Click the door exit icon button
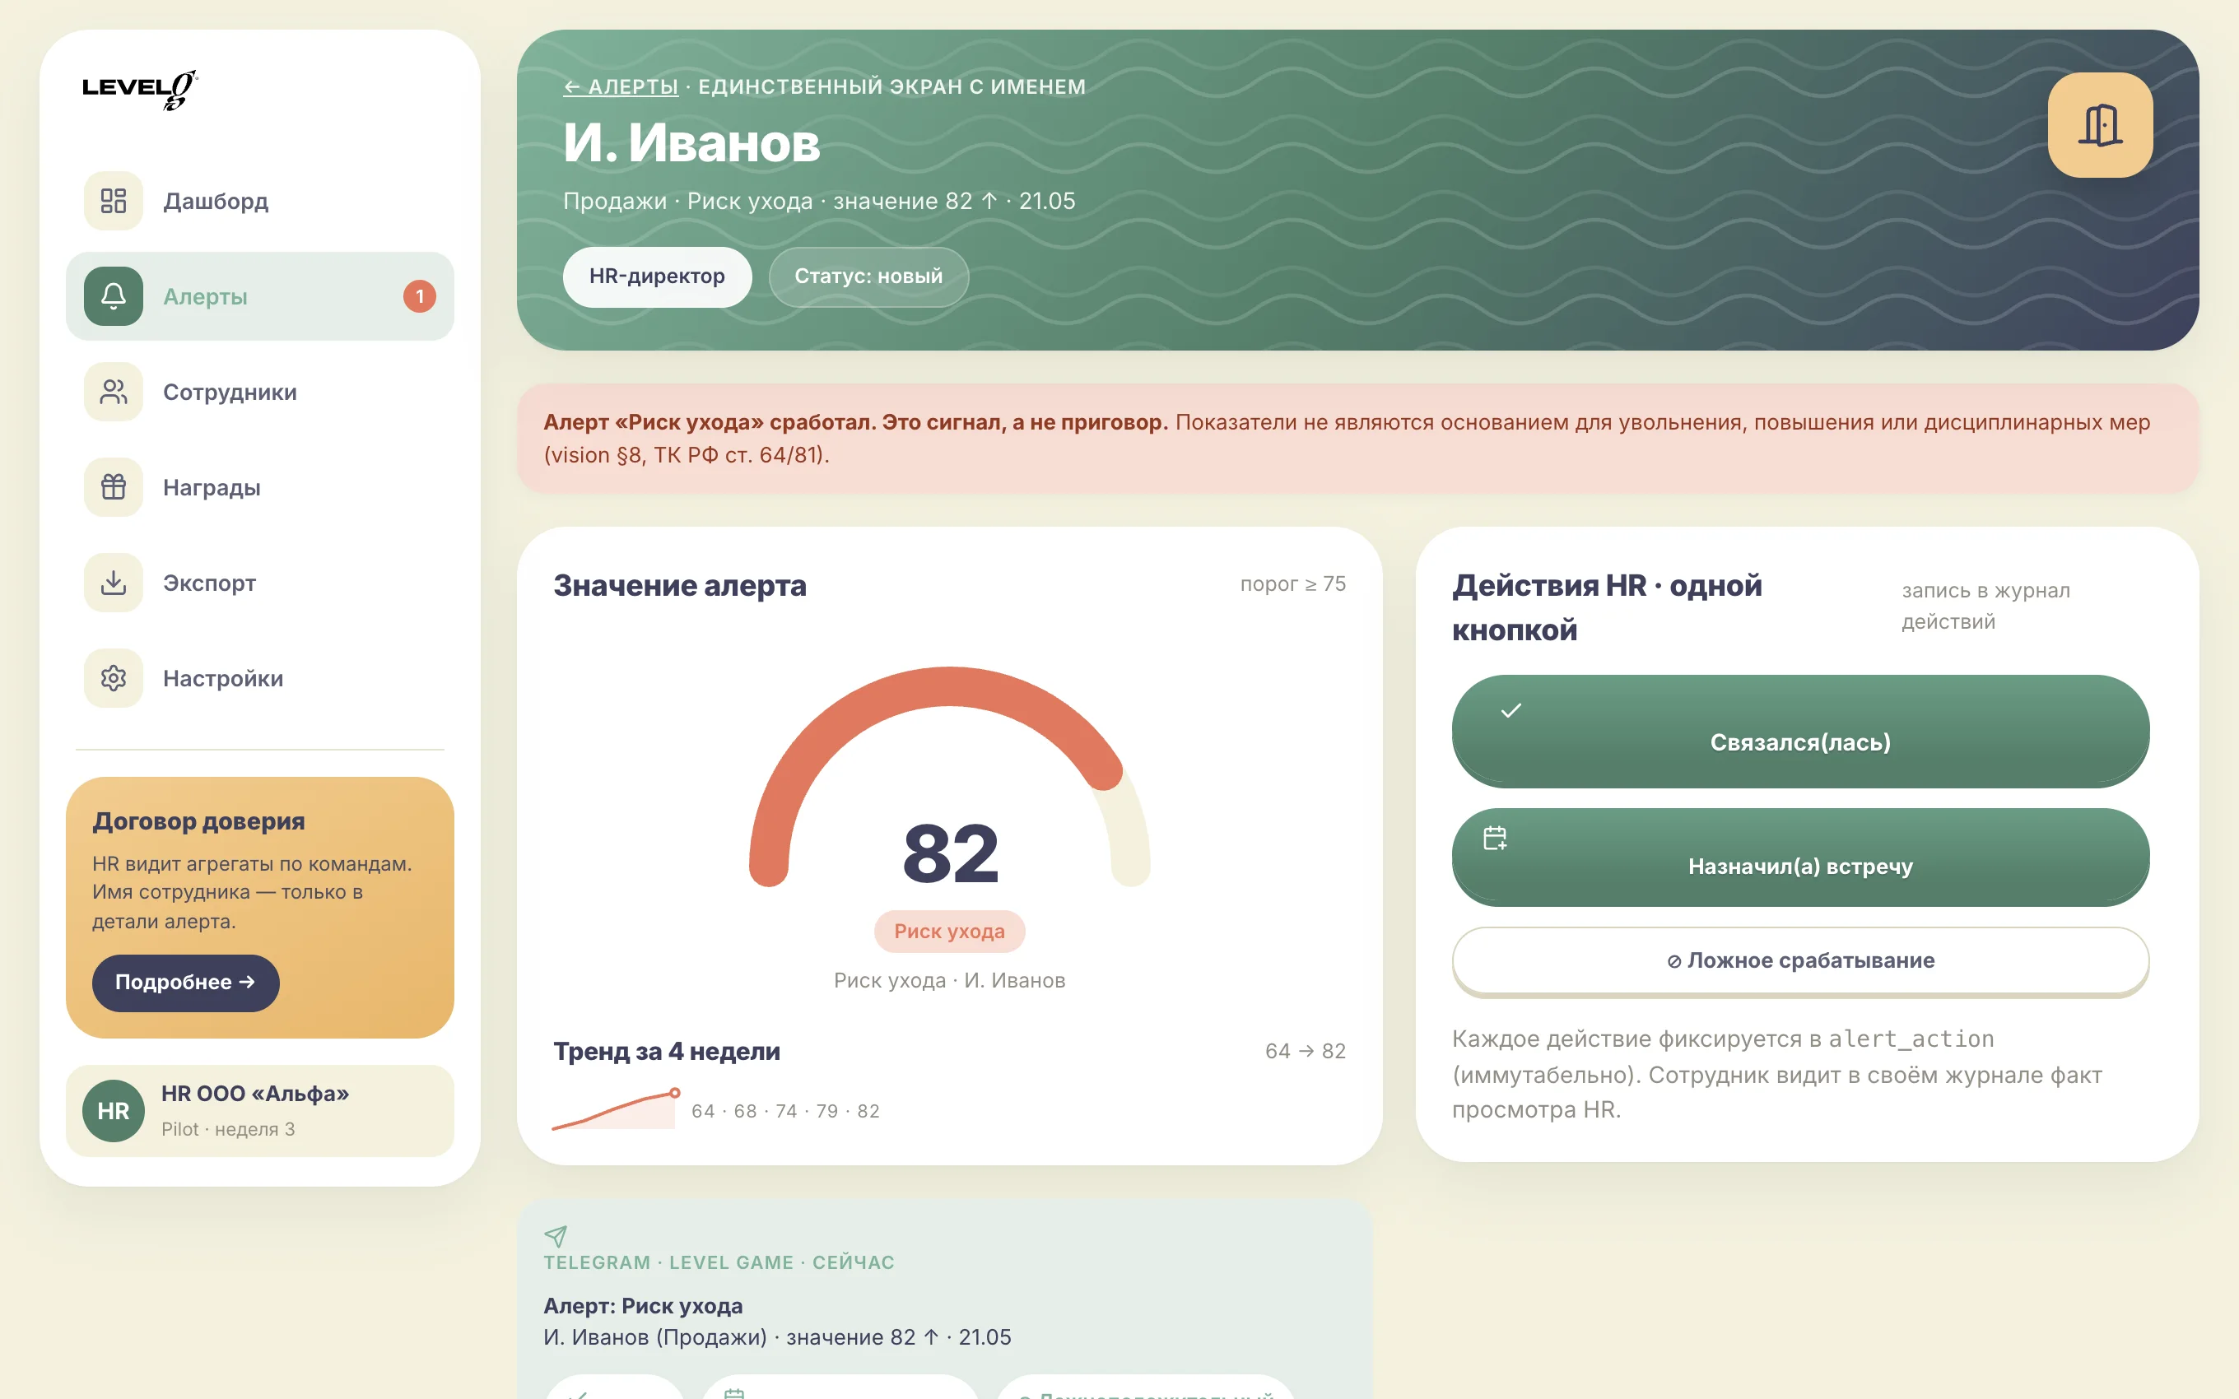The image size is (2239, 1399). tap(2099, 125)
